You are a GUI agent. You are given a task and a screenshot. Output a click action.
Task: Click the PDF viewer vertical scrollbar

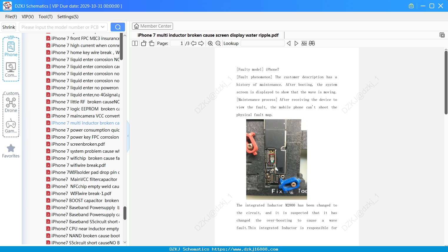446,82
